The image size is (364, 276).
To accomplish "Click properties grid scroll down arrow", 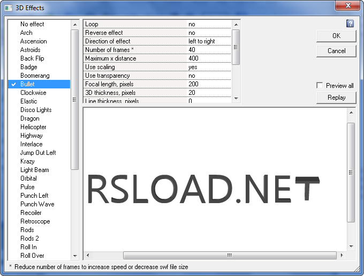I will tap(236, 99).
